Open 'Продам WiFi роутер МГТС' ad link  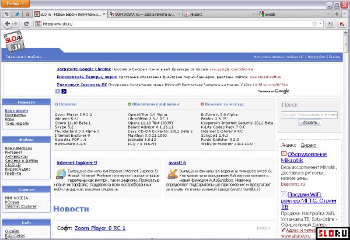tap(309, 200)
